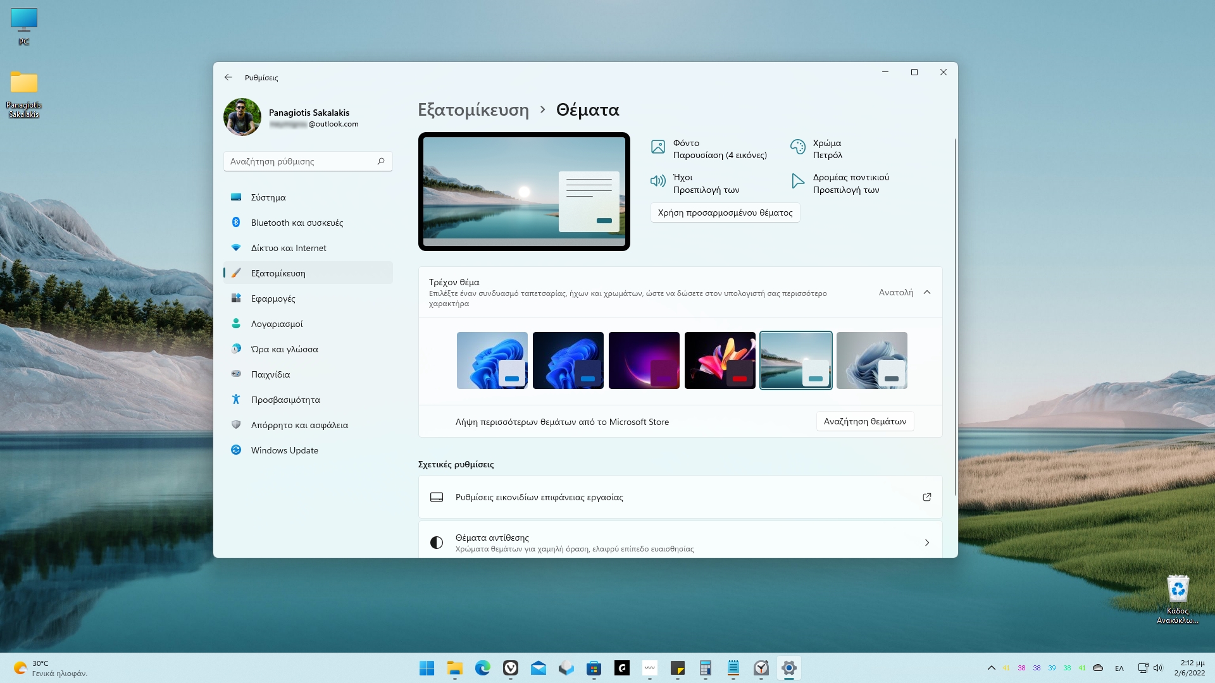Expand hidden system tray icons arrow
Image resolution: width=1215 pixels, height=683 pixels.
point(991,668)
